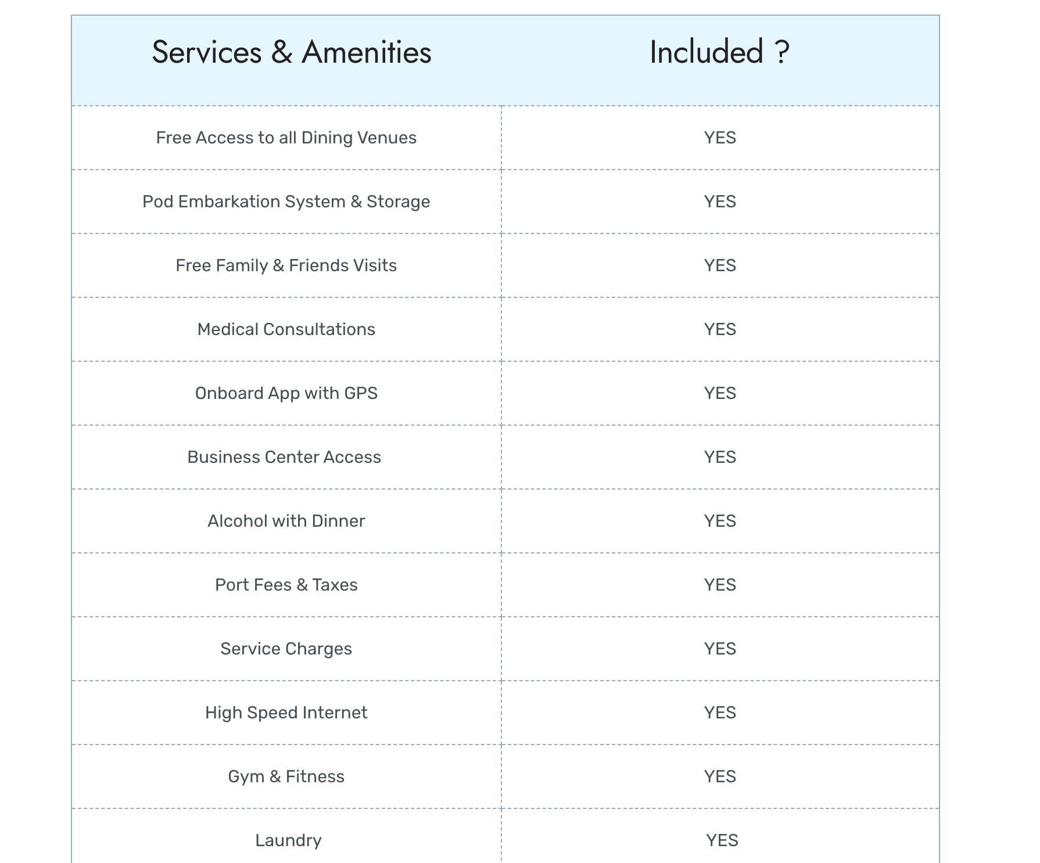Image resolution: width=1040 pixels, height=863 pixels.
Task: Click the Laundry row label
Action: click(x=288, y=840)
